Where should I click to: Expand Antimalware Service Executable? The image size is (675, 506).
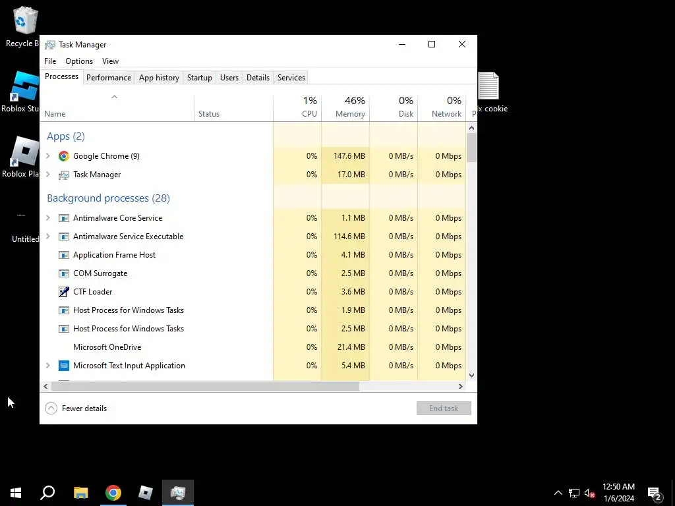(x=48, y=237)
